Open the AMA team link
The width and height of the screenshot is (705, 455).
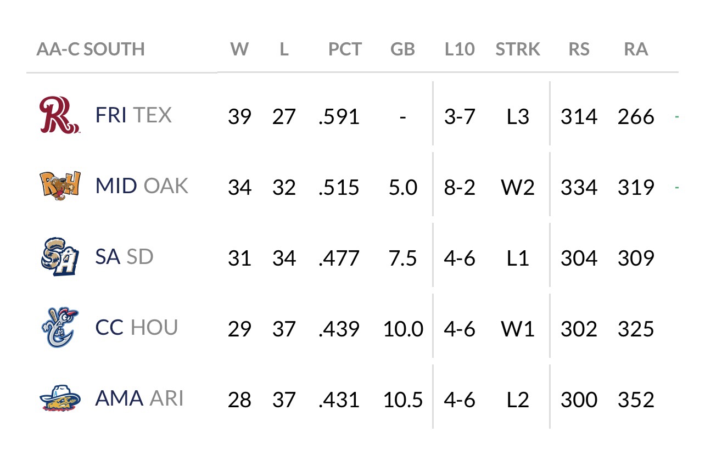[119, 398]
